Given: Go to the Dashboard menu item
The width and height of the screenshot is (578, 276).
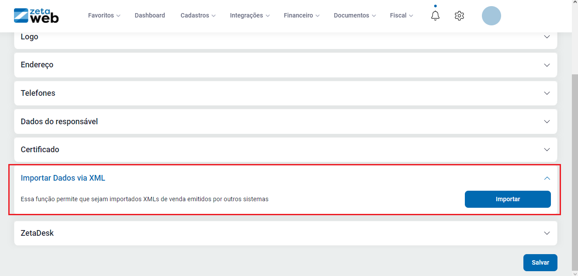Looking at the screenshot, I should [x=150, y=15].
